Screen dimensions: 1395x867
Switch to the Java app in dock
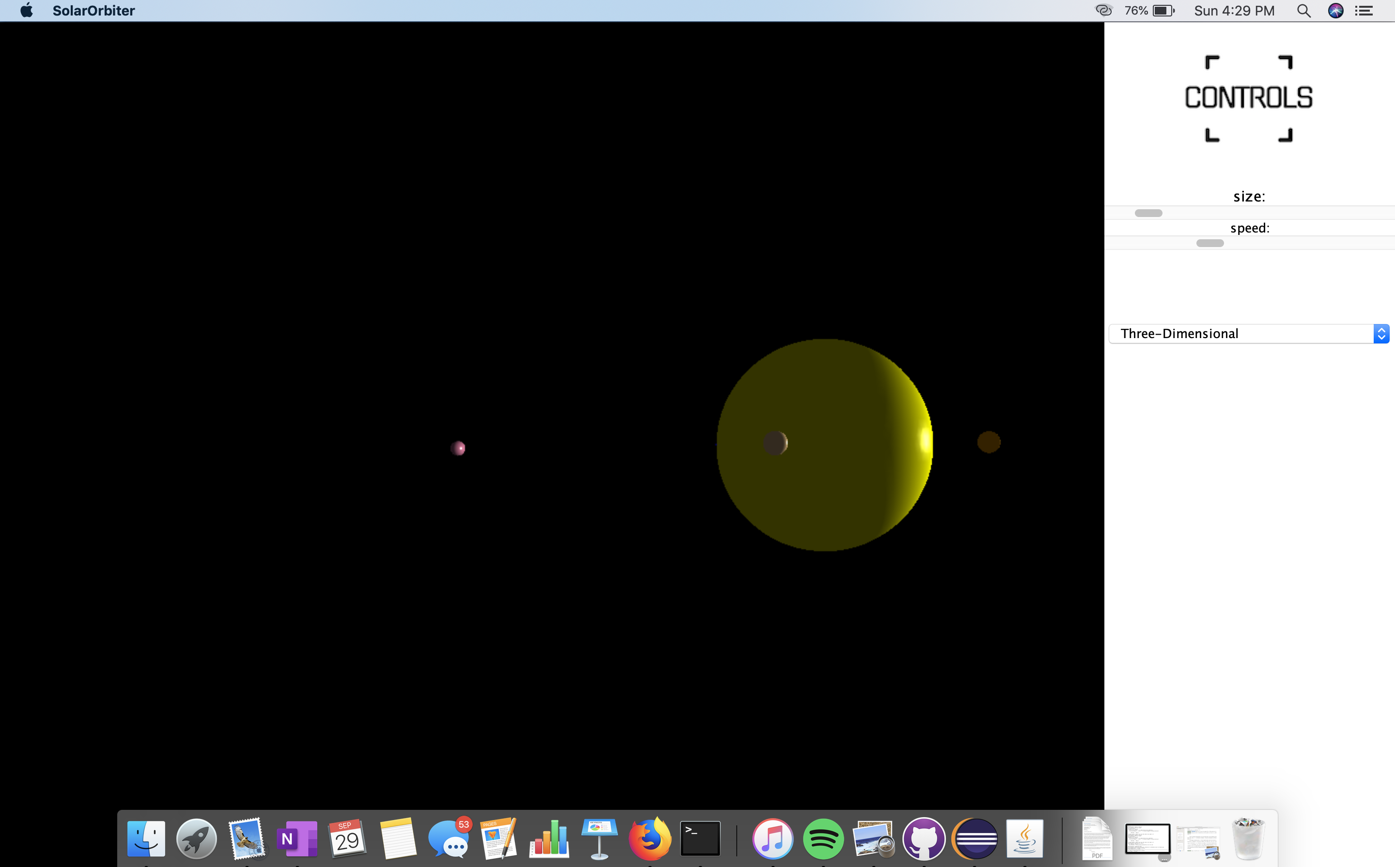pyautogui.click(x=1024, y=838)
